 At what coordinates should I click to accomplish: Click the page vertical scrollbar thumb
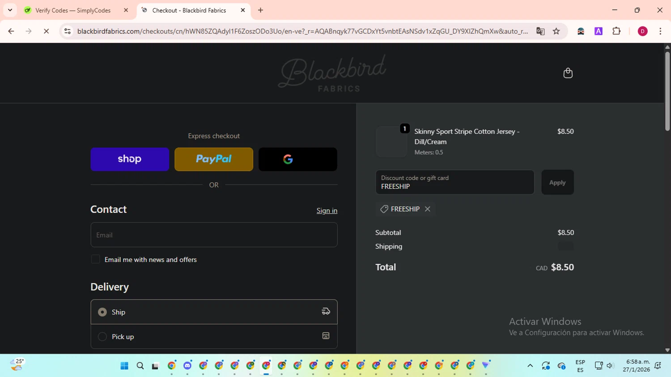pyautogui.click(x=667, y=91)
